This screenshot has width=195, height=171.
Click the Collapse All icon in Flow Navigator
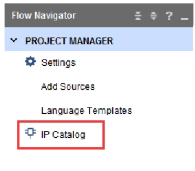pos(138,16)
